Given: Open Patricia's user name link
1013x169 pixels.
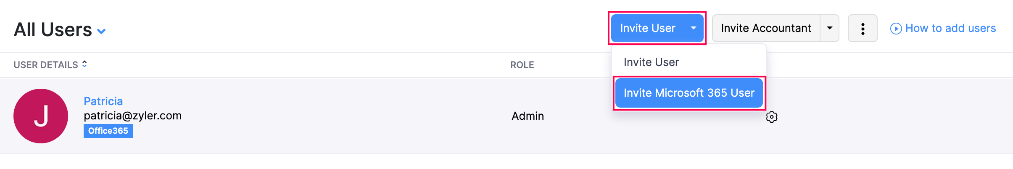Looking at the screenshot, I should pyautogui.click(x=103, y=101).
